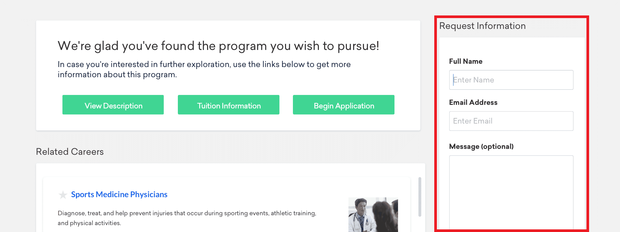
Task: Focus the Enter Email input field
Action: click(x=511, y=121)
